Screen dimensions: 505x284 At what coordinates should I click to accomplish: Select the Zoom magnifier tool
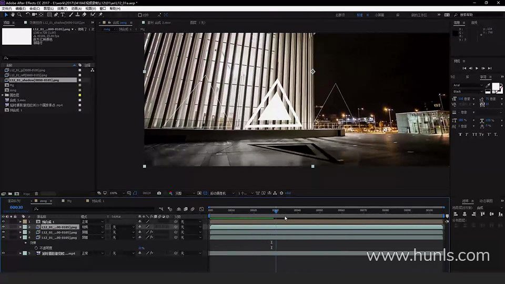coord(20,15)
